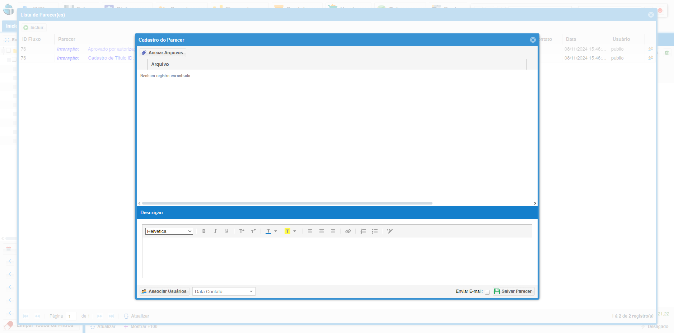674x333 pixels.
Task: Toggle bold formatting in the description editor
Action: [204, 231]
